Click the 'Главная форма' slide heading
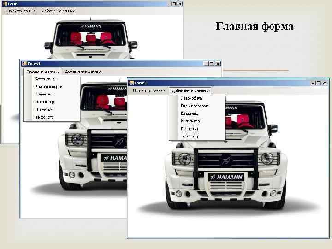 click(x=254, y=26)
